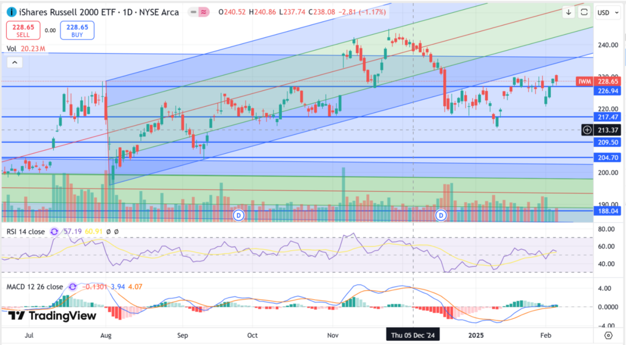Click the plus icon beside 213.37 on price axis
Screen dimensions: 626x345
(x=587, y=130)
